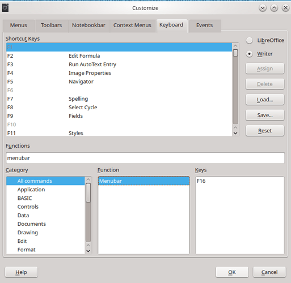Maximize the Customize dialog window
Screen dimensions: 291x283
pos(274,8)
